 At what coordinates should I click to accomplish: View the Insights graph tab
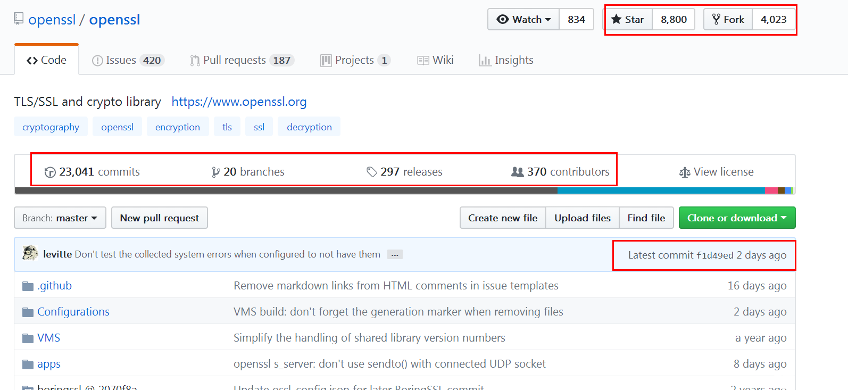(x=506, y=60)
